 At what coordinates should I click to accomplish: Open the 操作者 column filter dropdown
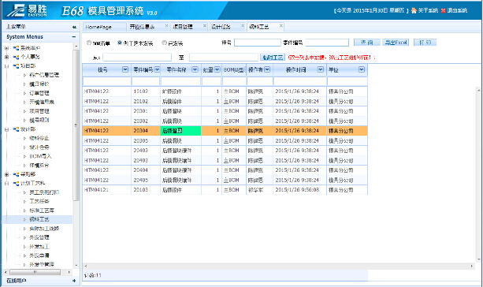point(267,69)
